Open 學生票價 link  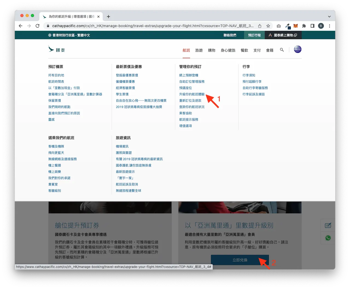(x=122, y=94)
